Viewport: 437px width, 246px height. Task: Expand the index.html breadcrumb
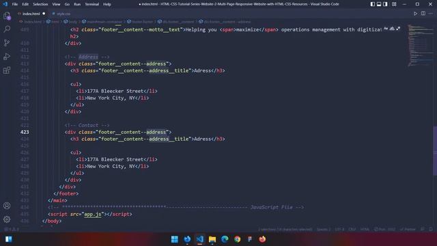pos(31,22)
